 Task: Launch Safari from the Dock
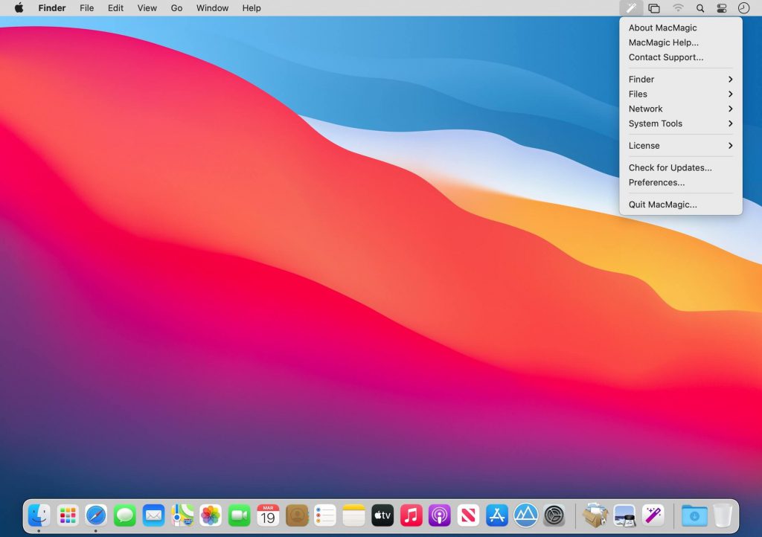pos(95,514)
